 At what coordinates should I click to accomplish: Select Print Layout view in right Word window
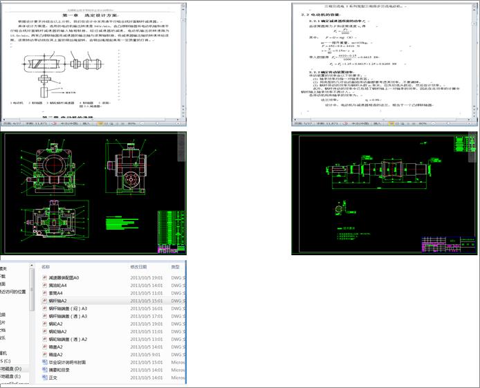pos(391,123)
